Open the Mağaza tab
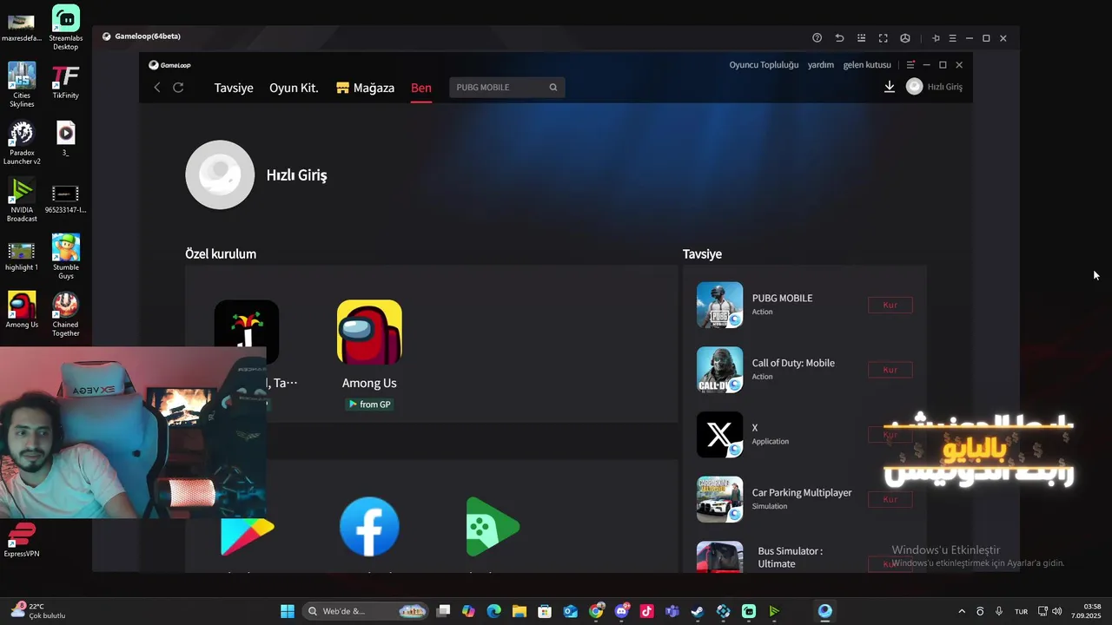Viewport: 1112px width, 625px height. click(366, 88)
